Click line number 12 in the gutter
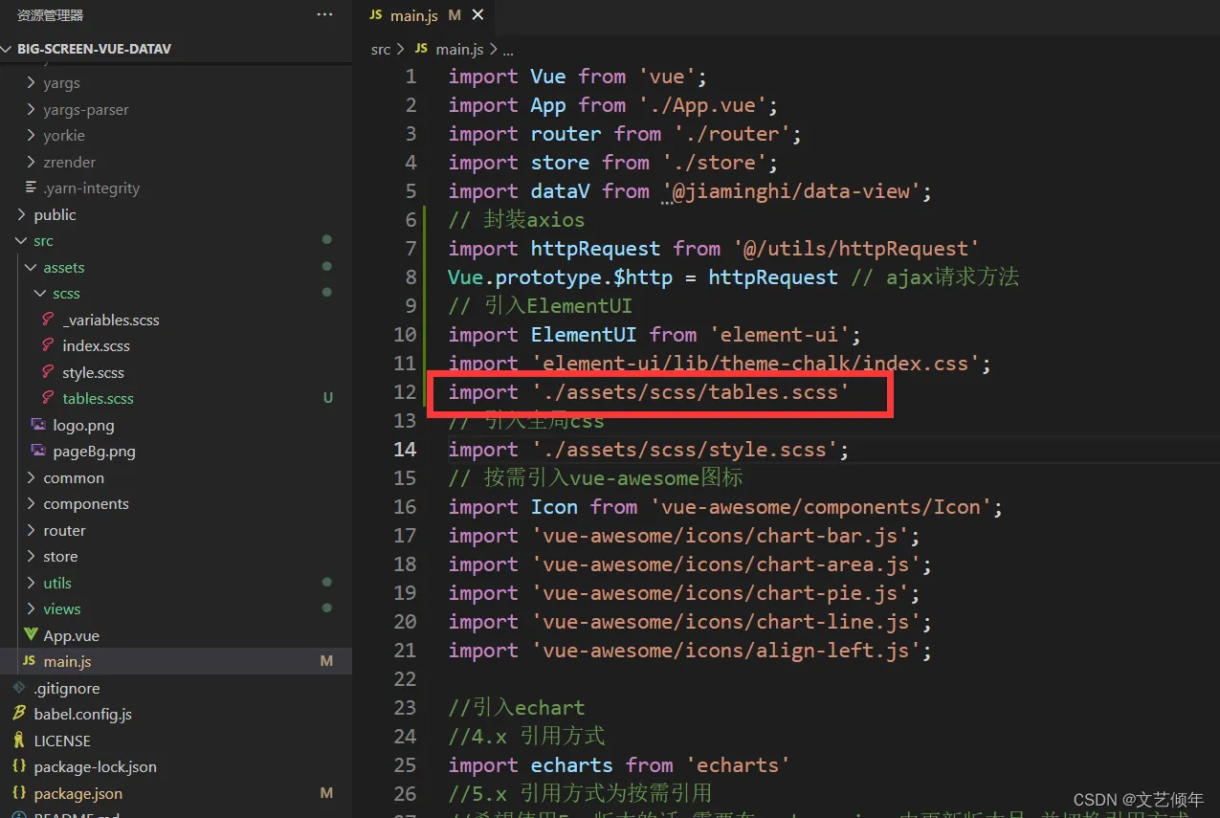1220x818 pixels. click(x=406, y=392)
